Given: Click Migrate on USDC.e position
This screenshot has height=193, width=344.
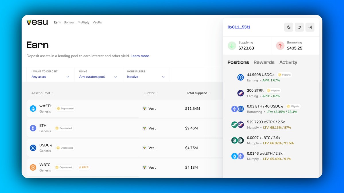Looking at the screenshot, I should pyautogui.click(x=284, y=75).
